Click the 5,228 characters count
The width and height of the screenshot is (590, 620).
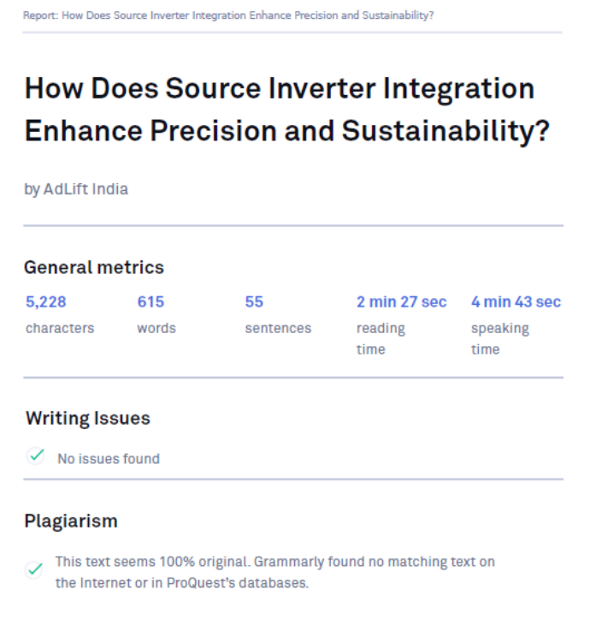click(x=46, y=301)
